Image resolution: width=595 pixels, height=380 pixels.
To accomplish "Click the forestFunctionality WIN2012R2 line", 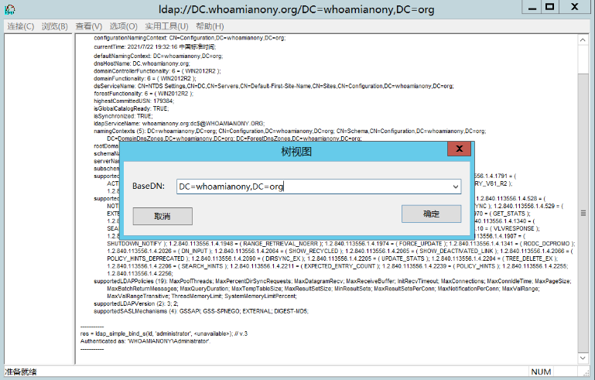I will tap(143, 94).
